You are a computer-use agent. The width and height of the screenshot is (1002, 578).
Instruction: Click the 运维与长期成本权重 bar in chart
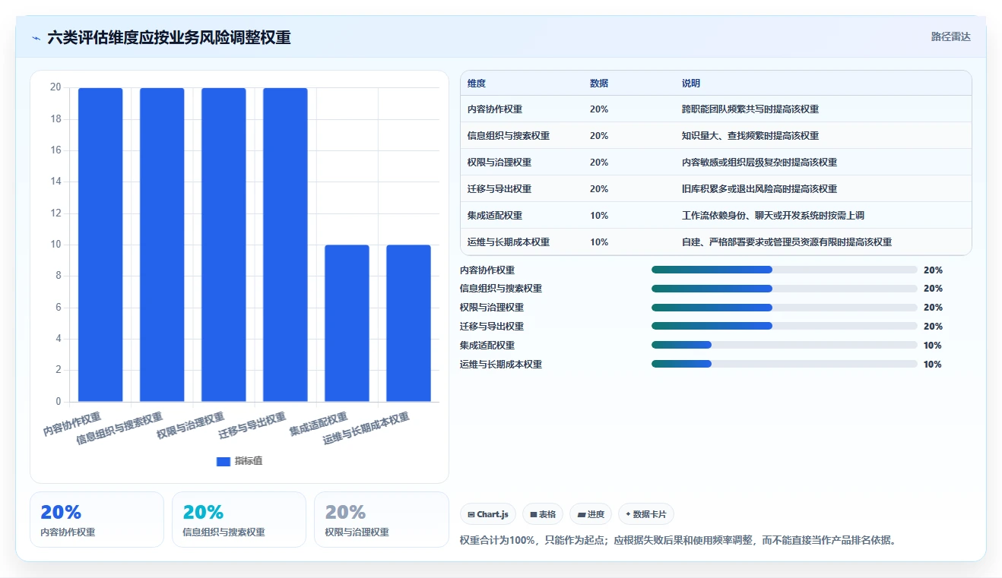coord(408,324)
